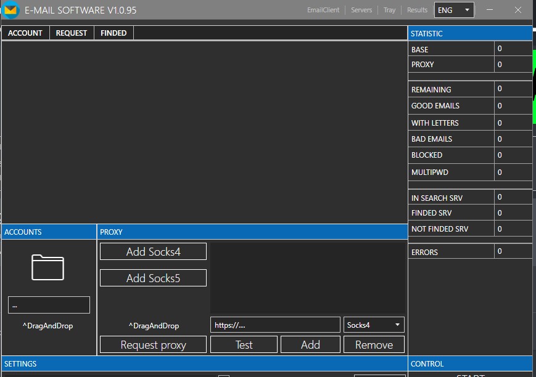Click the envelope app logo icon
The height and width of the screenshot is (377, 536).
pyautogui.click(x=10, y=10)
